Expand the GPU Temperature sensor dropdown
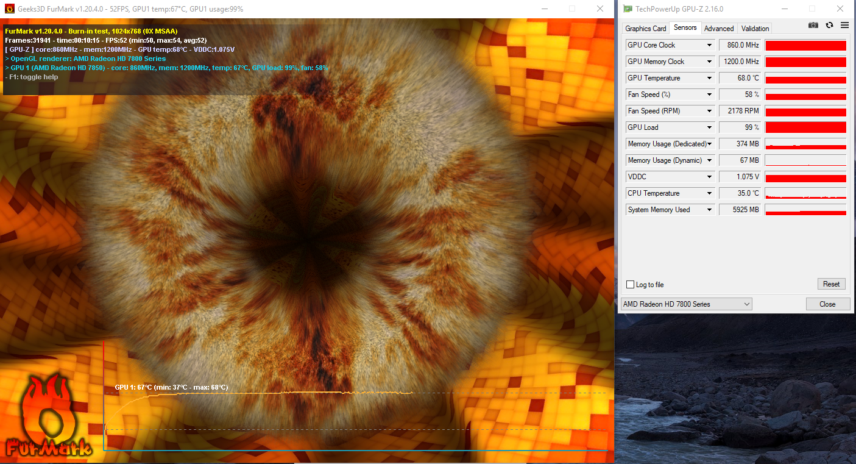856x464 pixels. 709,78
